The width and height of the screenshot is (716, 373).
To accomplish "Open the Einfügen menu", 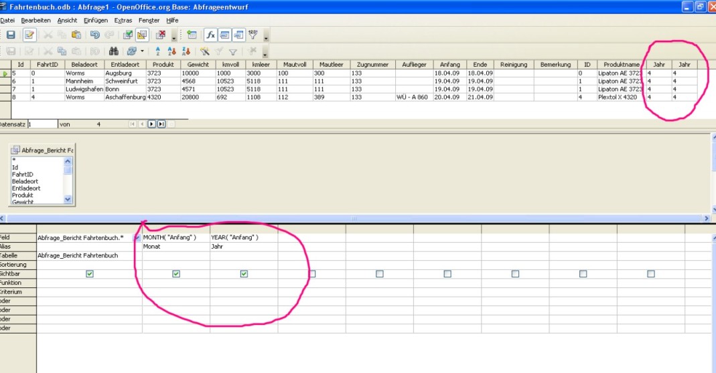I will [95, 21].
